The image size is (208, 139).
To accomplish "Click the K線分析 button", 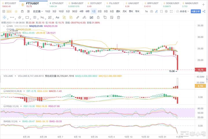I will pyautogui.click(x=196, y=11).
